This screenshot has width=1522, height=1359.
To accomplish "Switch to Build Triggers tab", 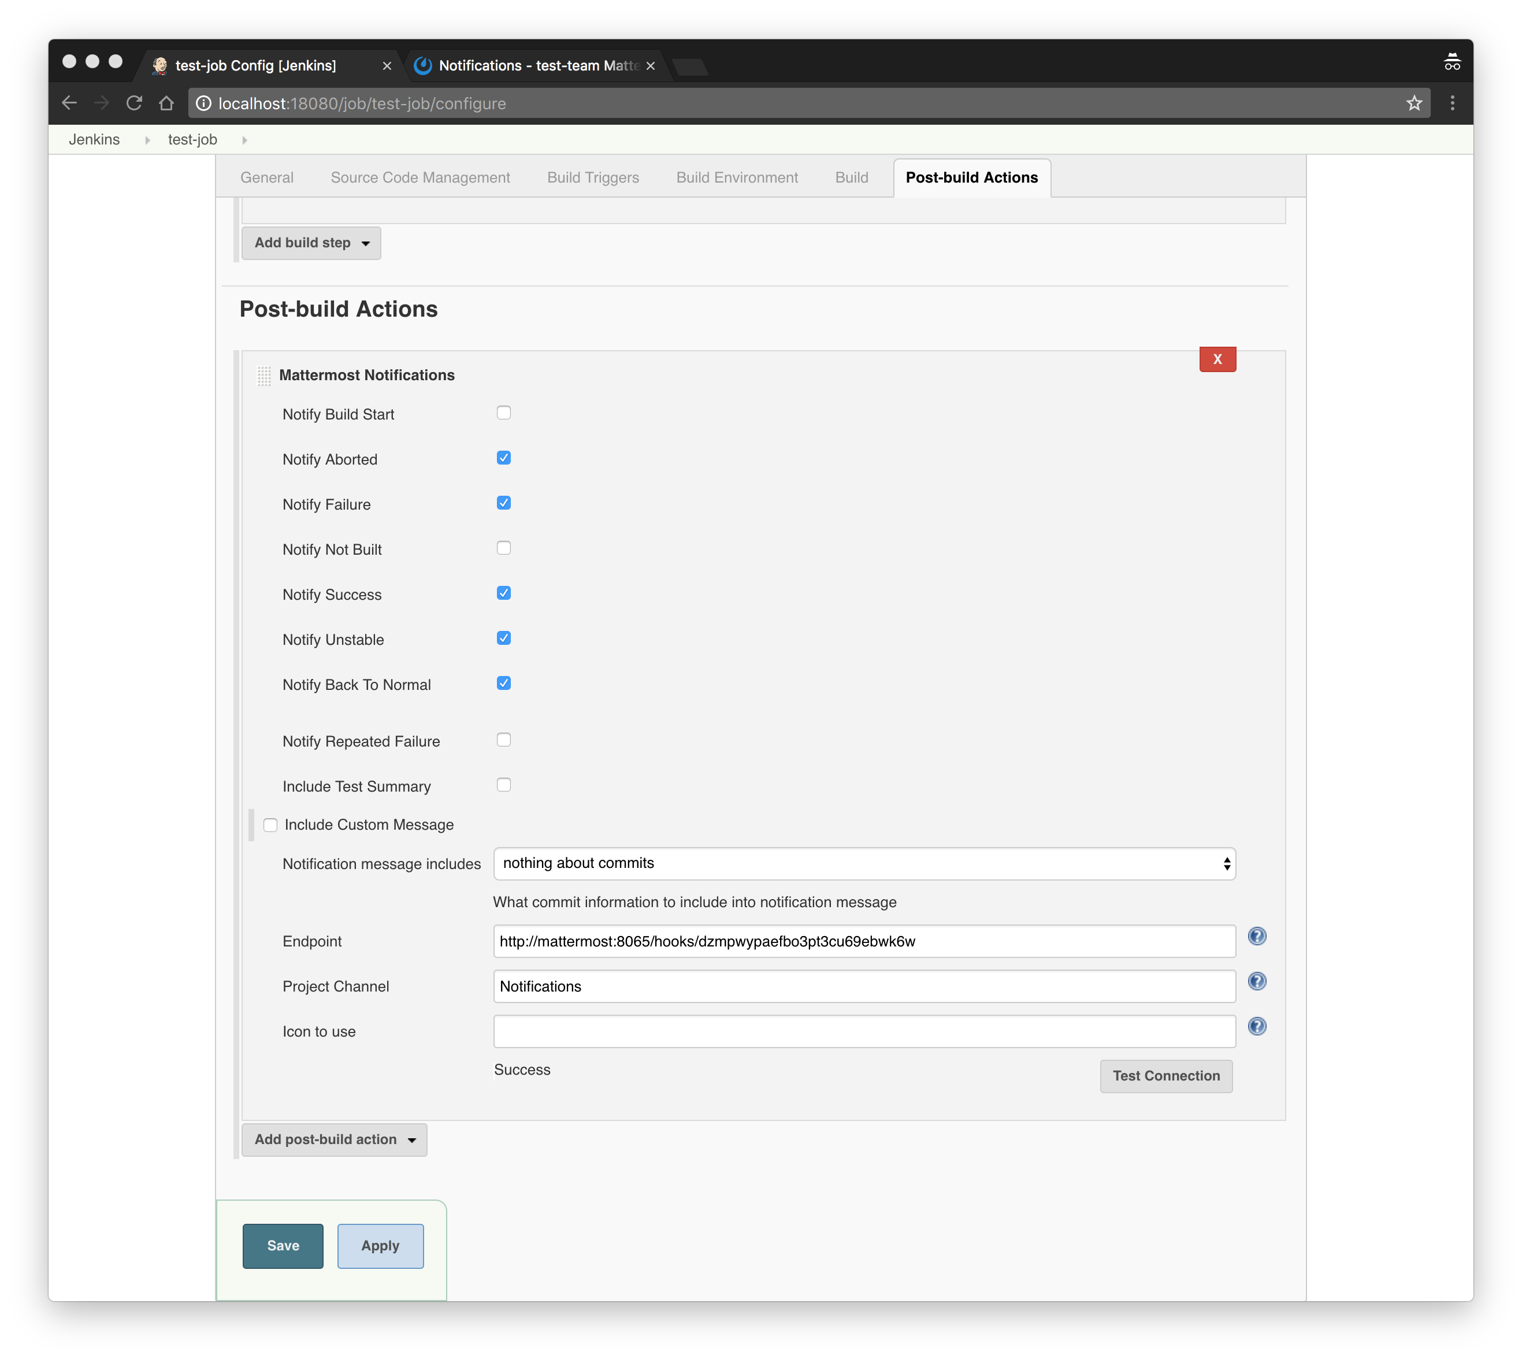I will (593, 178).
